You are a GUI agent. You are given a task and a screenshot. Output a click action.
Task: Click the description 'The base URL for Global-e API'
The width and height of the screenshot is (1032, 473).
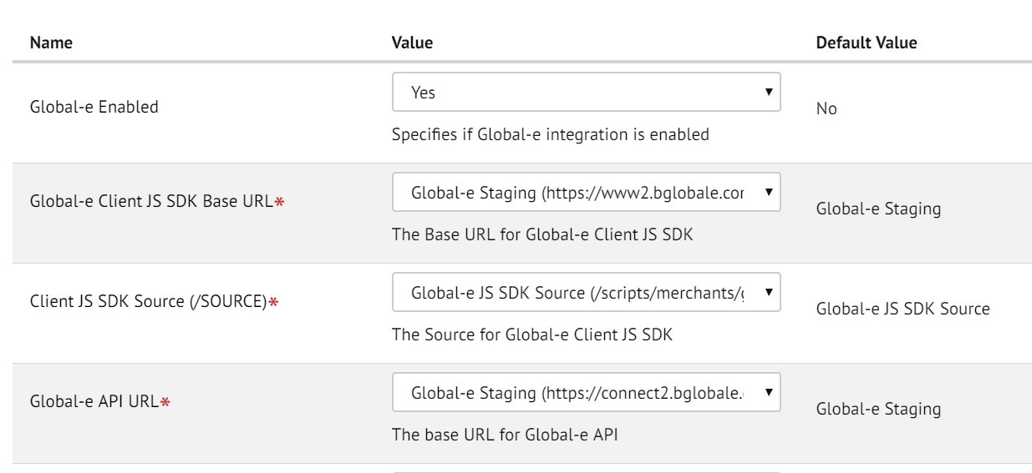point(505,435)
